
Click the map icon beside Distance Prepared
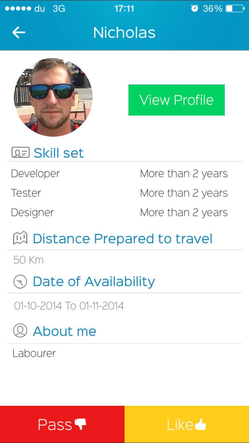point(20,238)
